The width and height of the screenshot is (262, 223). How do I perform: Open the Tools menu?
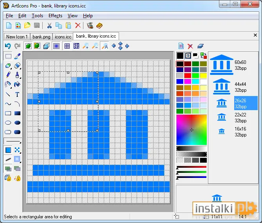pos(38,16)
